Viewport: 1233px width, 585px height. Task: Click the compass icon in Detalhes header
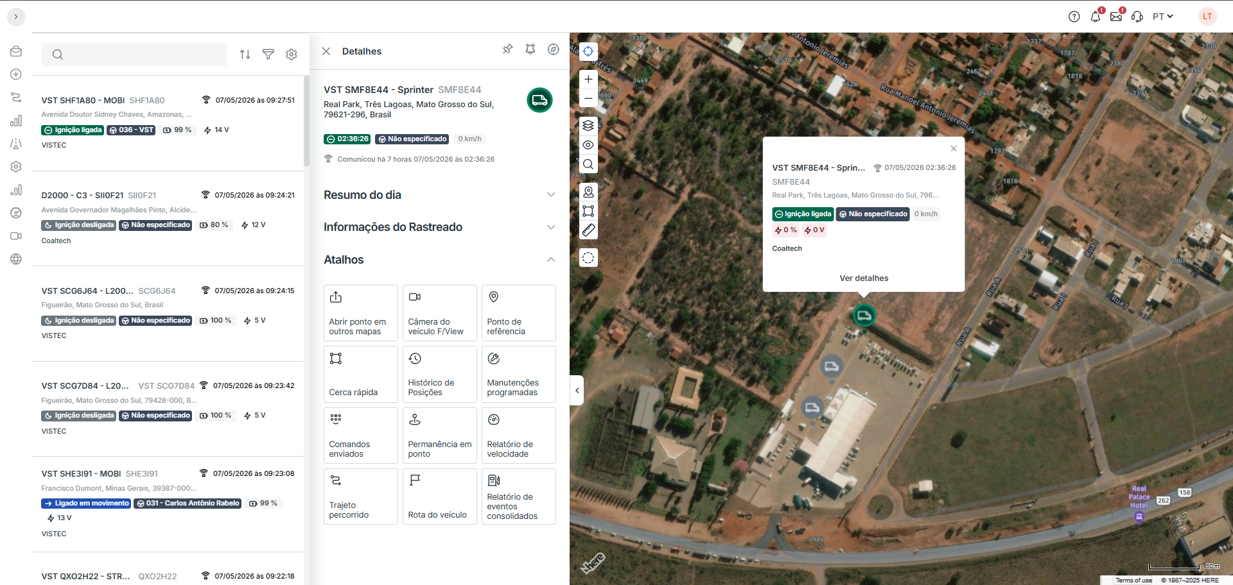point(554,49)
